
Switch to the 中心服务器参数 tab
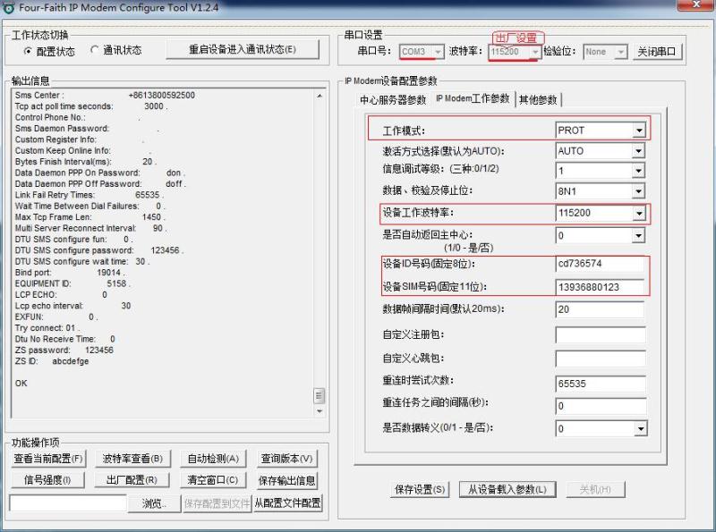pyautogui.click(x=393, y=99)
